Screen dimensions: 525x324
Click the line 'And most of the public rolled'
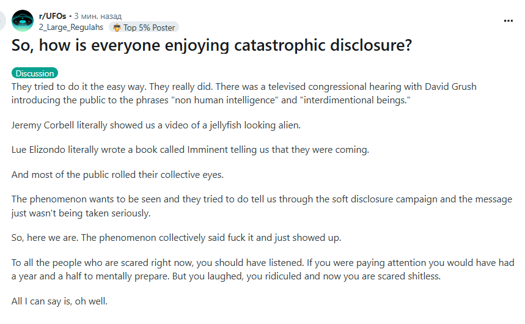[x=117, y=175]
